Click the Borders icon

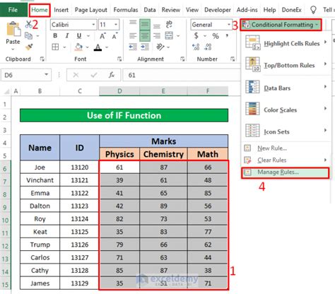tap(55, 47)
